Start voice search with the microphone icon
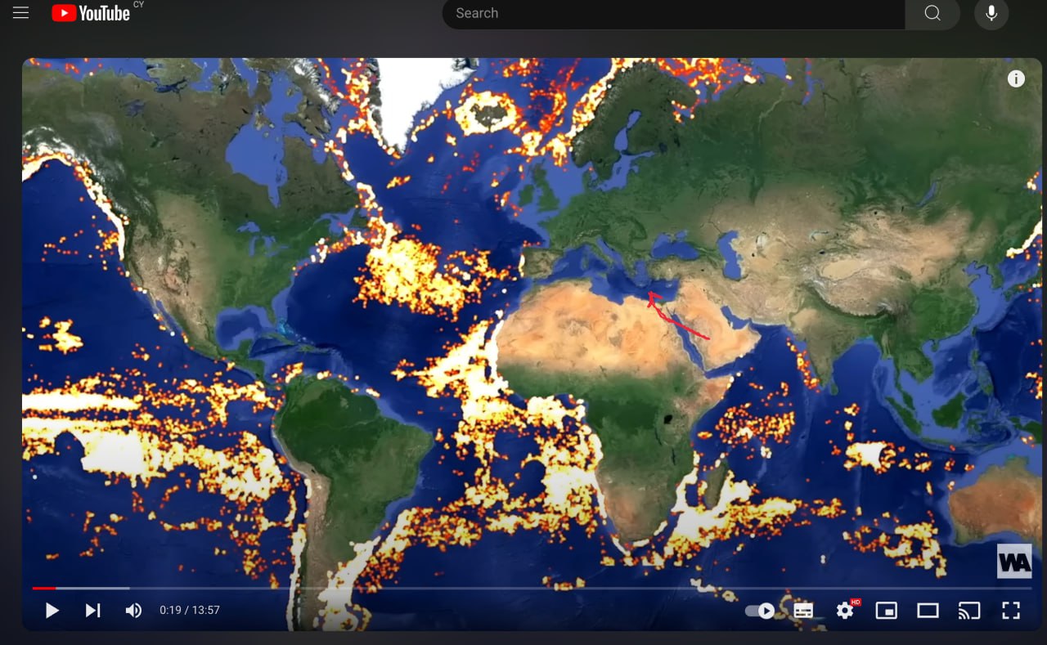Image resolution: width=1047 pixels, height=645 pixels. [991, 13]
